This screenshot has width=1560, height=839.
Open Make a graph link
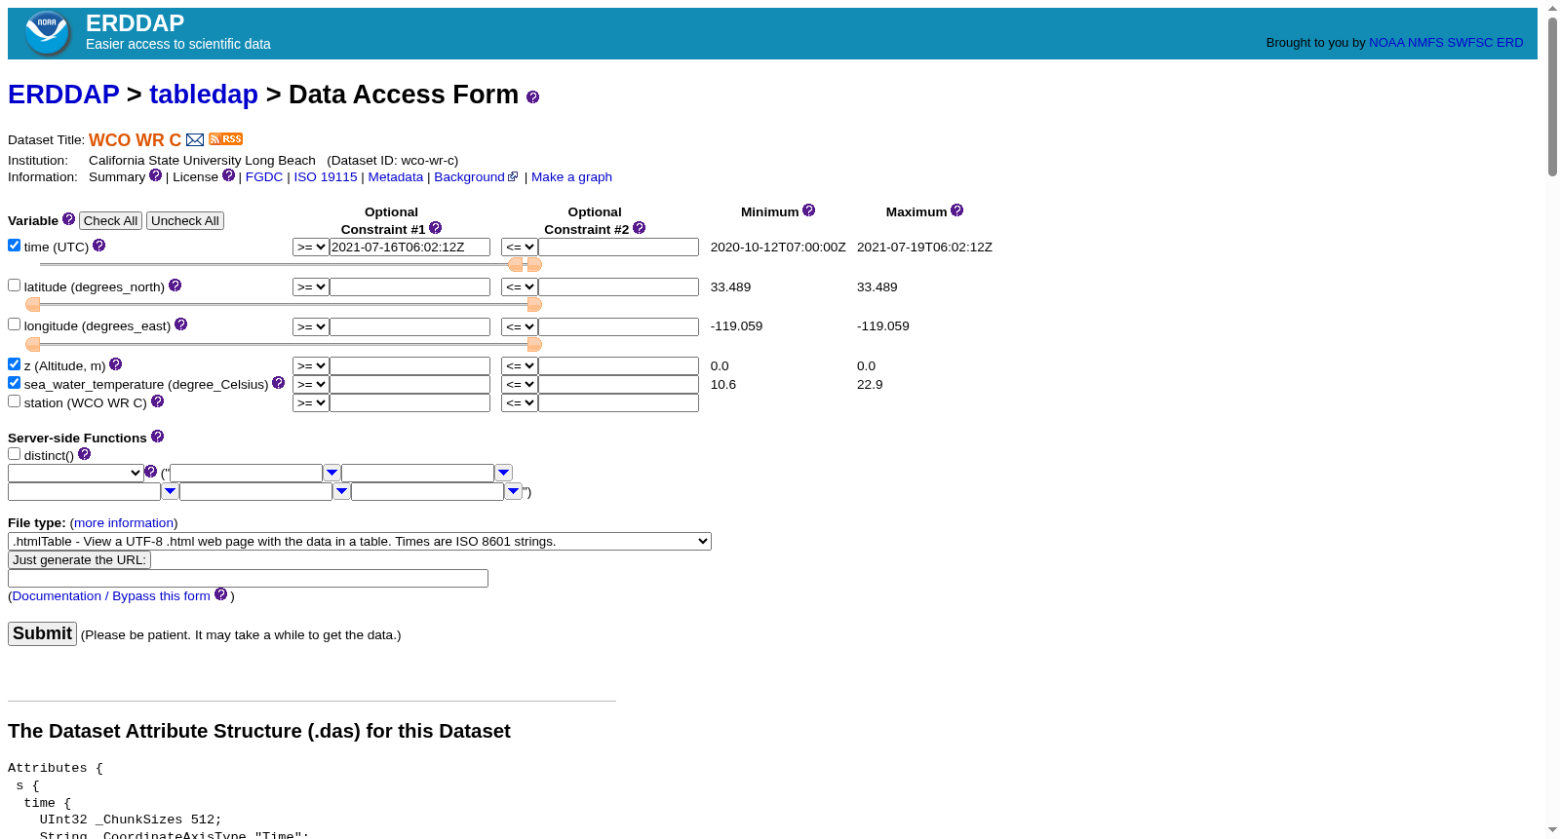pos(571,177)
